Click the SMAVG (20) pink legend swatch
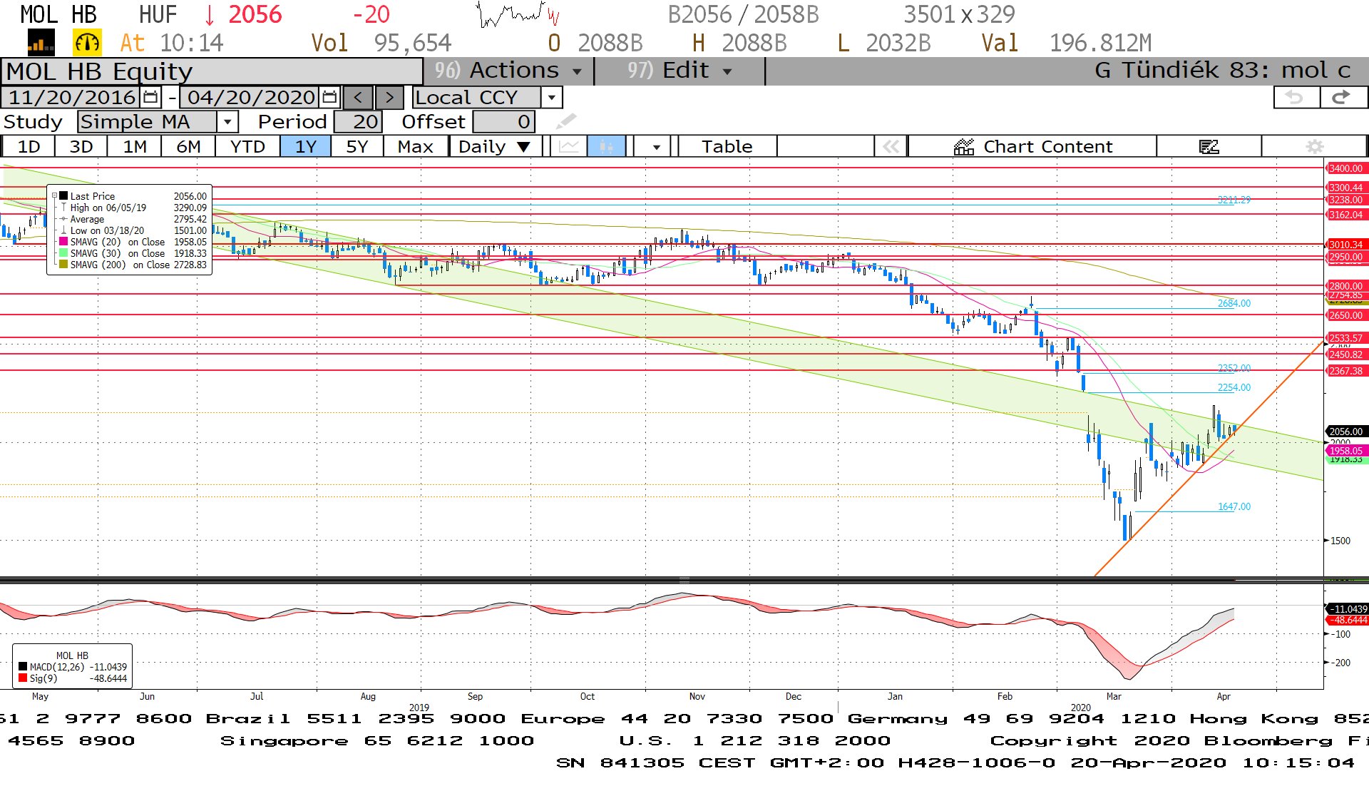 63,242
